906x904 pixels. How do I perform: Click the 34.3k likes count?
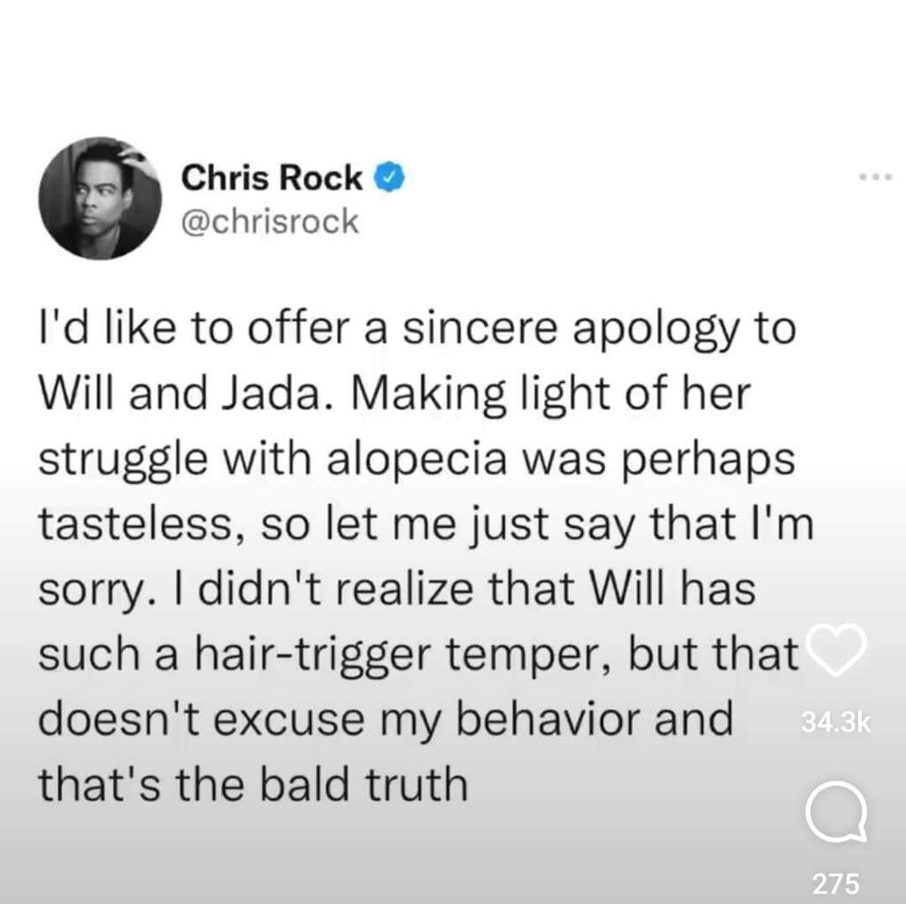point(835,724)
